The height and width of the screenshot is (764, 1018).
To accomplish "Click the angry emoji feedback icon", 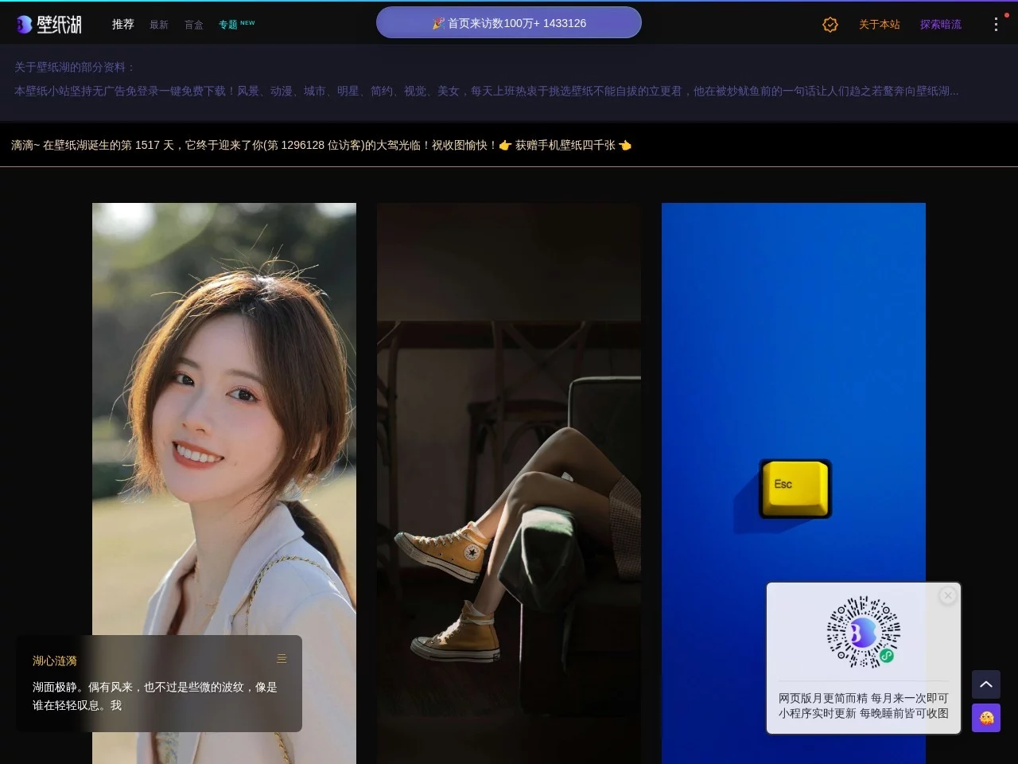I will (x=985, y=718).
